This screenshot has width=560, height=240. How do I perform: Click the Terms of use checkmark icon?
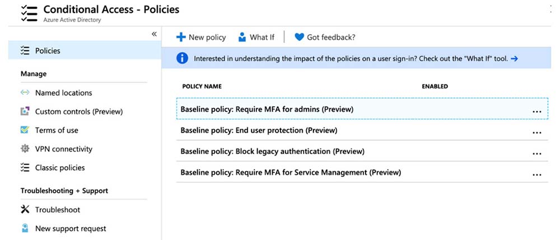[x=25, y=130]
